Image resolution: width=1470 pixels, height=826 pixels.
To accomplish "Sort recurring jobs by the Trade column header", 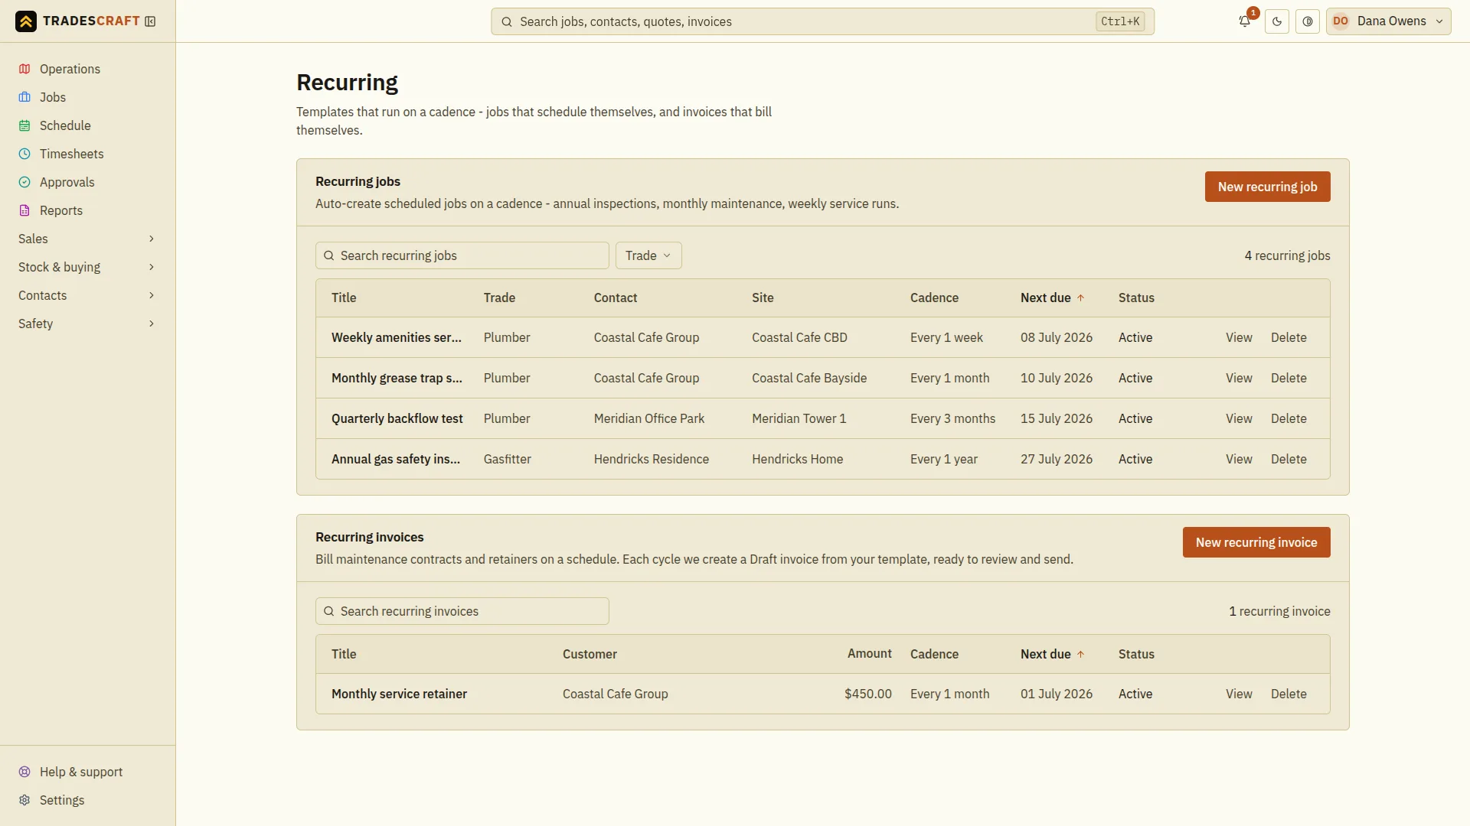I will (x=499, y=298).
